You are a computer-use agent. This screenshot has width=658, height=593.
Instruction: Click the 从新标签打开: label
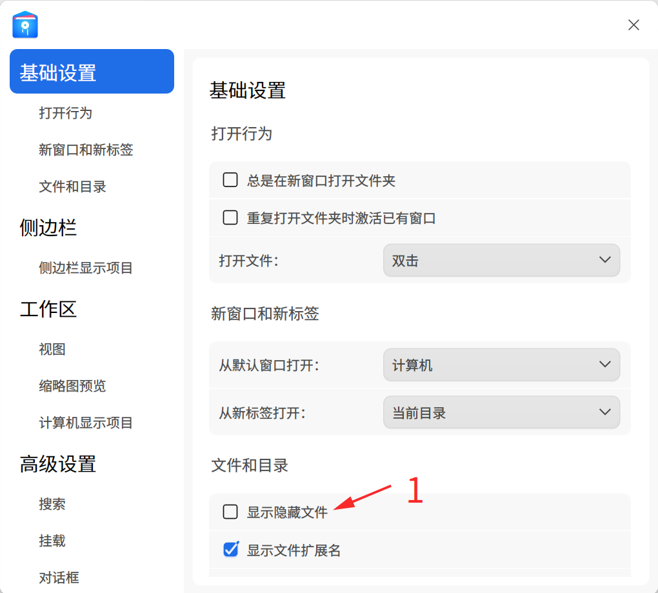tap(263, 413)
